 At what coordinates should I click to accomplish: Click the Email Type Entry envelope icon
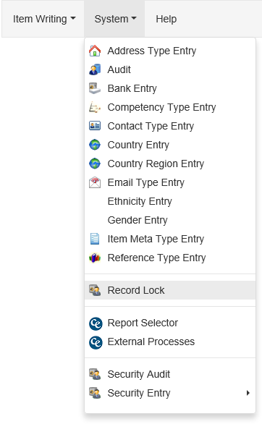click(x=95, y=182)
